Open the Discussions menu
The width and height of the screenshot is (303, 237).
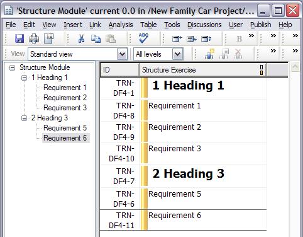point(204,25)
